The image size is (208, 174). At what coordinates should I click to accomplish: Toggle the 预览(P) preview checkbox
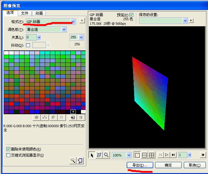[131, 15]
